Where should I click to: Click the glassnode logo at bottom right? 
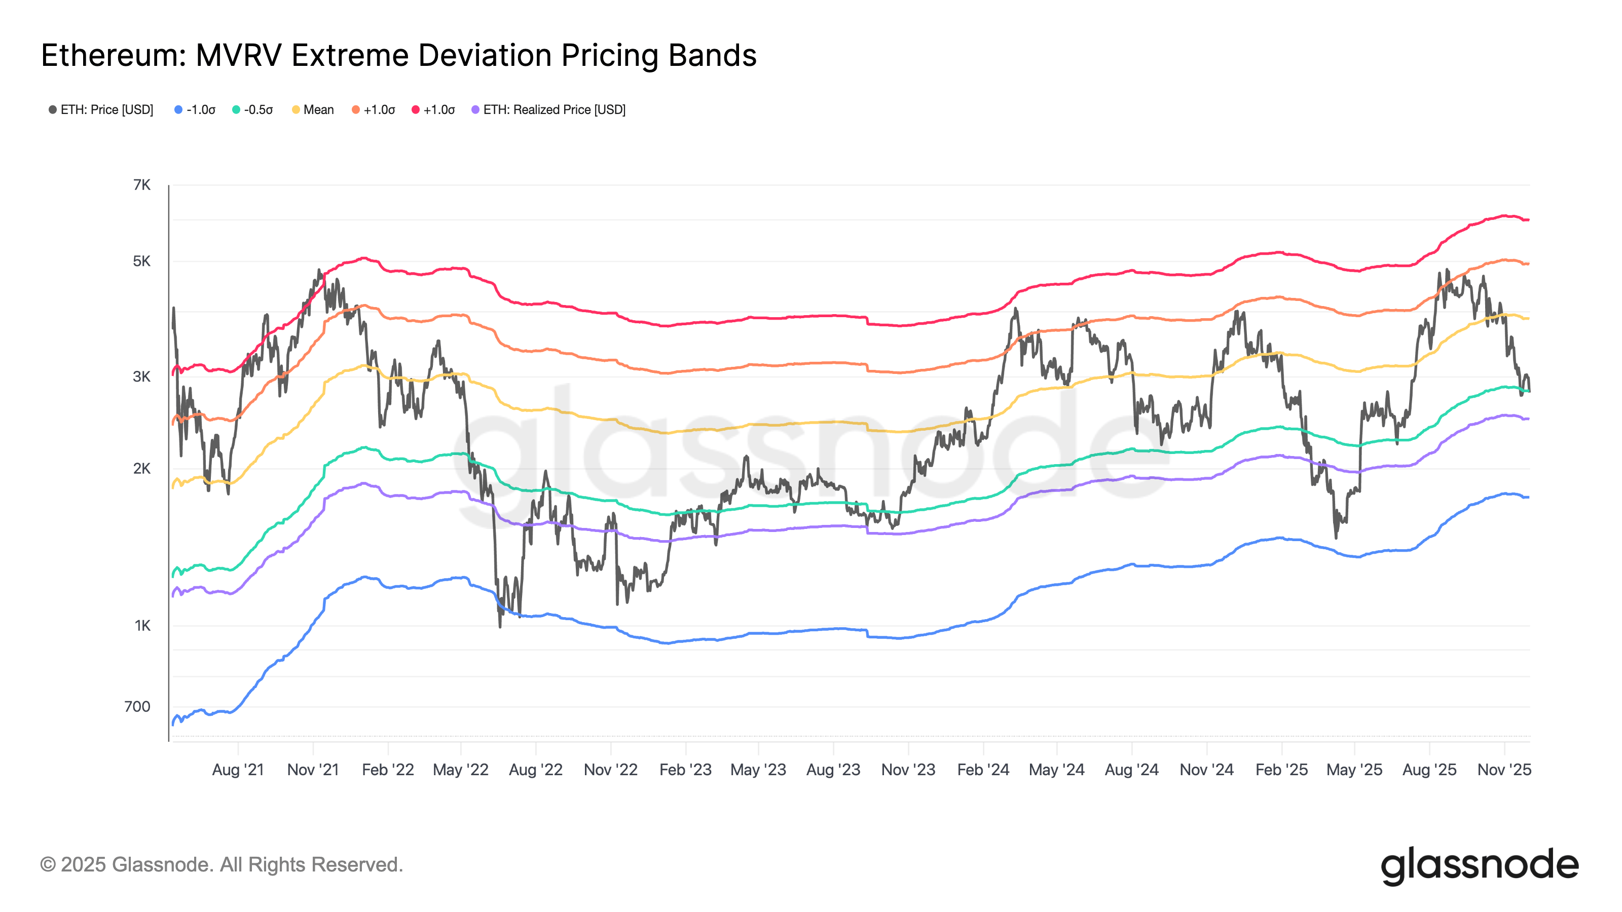pos(1480,865)
